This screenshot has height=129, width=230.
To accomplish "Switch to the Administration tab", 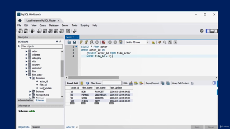I will pos(26,100).
